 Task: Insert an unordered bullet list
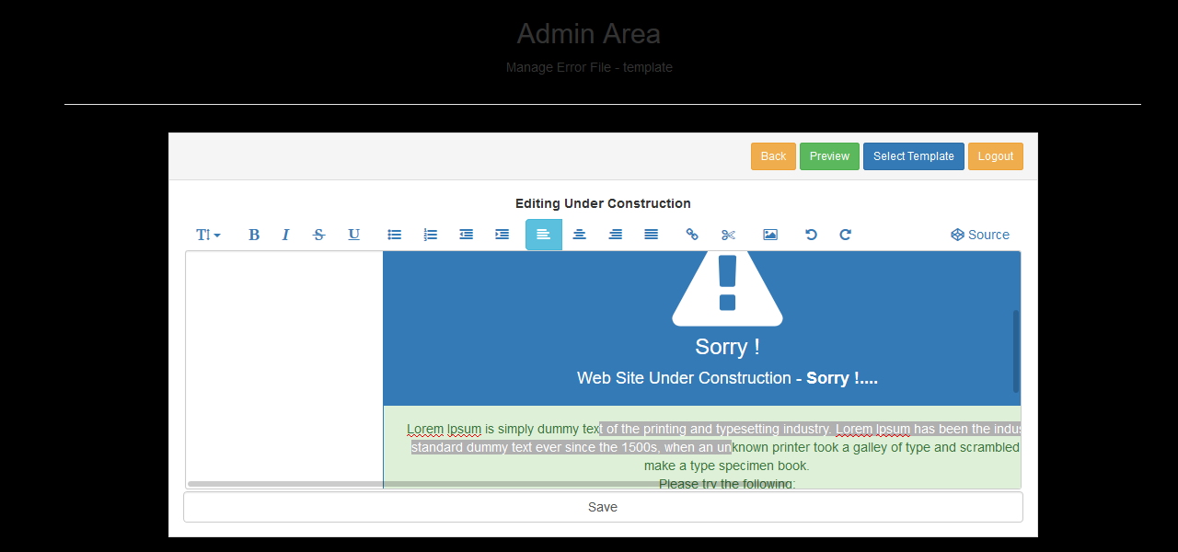pos(395,235)
